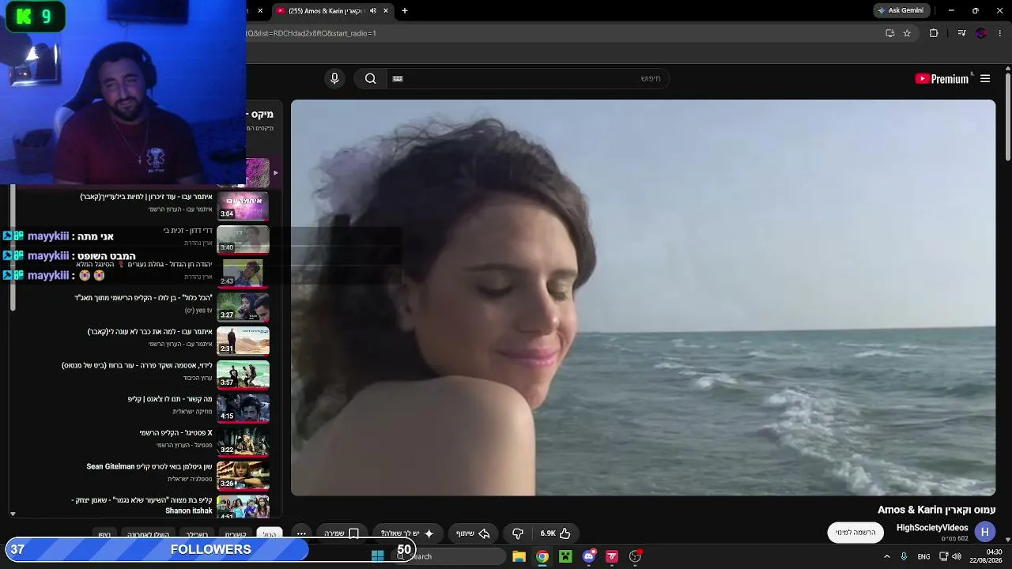1012x569 pixels.
Task: Open more actions three-dot menu under video
Action: (301, 533)
